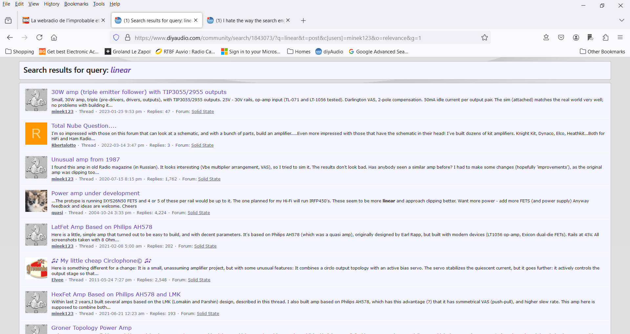Open My little cheap Circlophone thread
The image size is (630, 334).
pyautogui.click(x=101, y=261)
